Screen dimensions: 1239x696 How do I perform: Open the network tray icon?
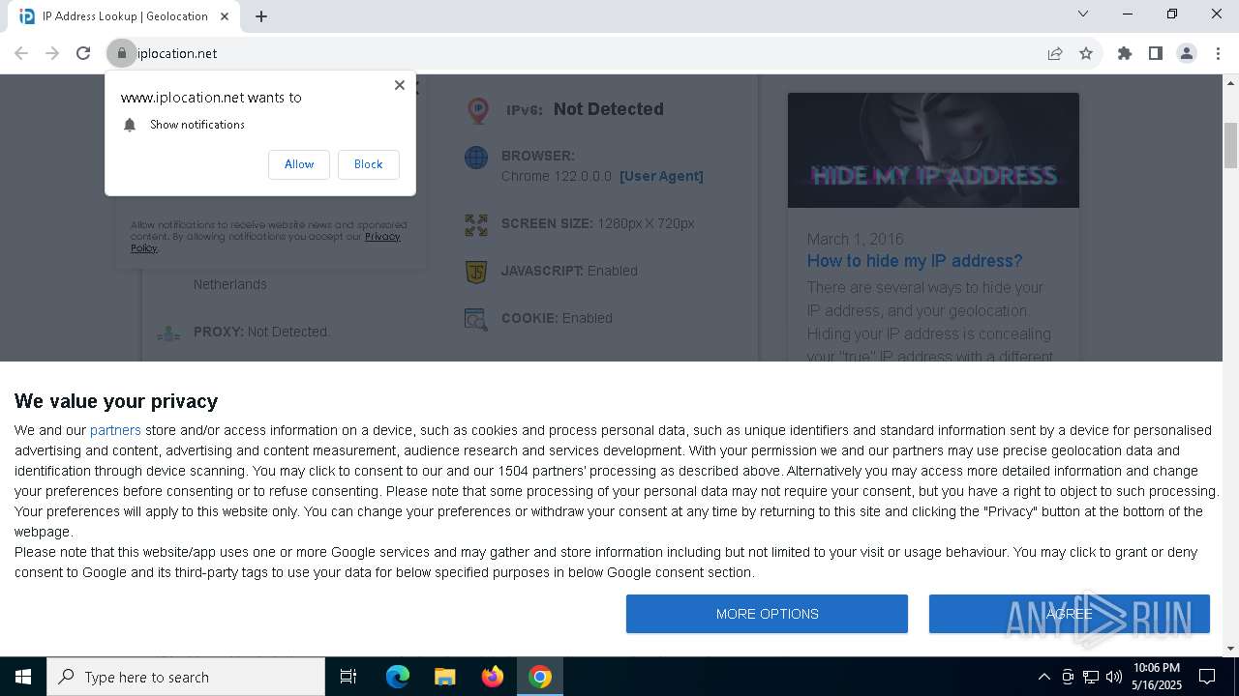tap(1091, 677)
